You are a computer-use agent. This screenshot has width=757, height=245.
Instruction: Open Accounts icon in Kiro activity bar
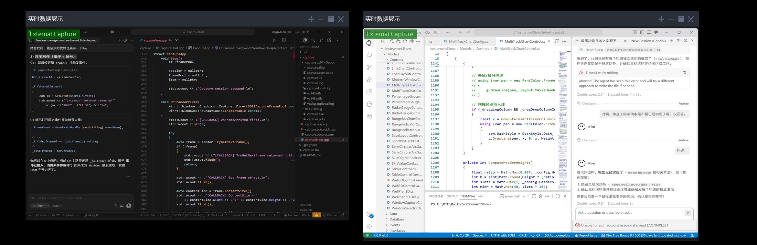pyautogui.click(x=369, y=215)
